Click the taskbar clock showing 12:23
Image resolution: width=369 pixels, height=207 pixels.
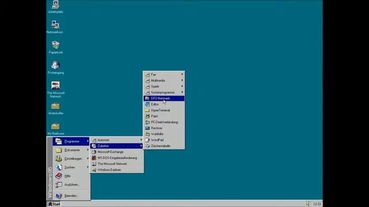(x=317, y=204)
